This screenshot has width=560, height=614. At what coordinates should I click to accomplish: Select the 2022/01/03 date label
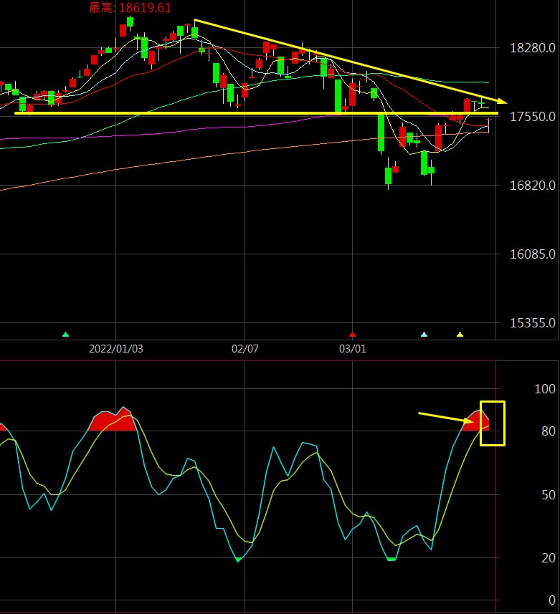coord(116,348)
